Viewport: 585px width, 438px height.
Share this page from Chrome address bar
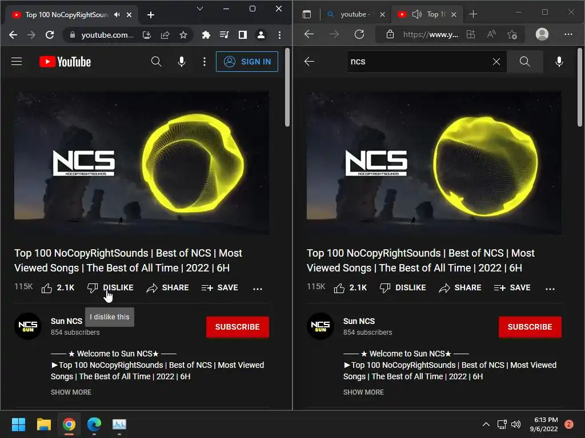pyautogui.click(x=165, y=35)
